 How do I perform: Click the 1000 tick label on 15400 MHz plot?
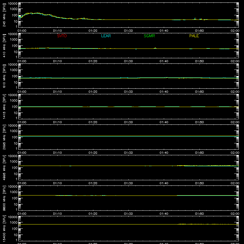tap(14, 223)
